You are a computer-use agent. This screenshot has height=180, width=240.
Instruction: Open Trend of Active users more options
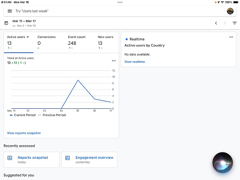(114, 61)
